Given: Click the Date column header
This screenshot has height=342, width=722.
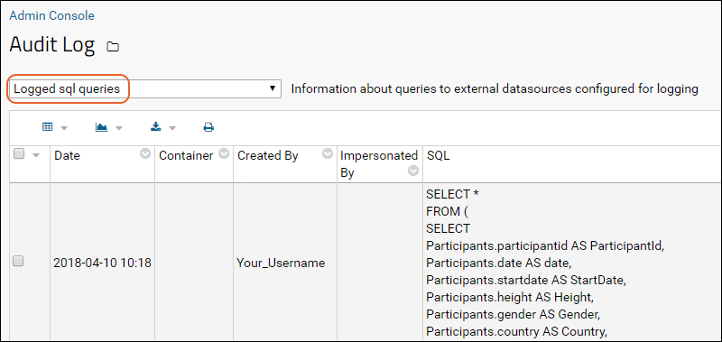Looking at the screenshot, I should pyautogui.click(x=67, y=155).
